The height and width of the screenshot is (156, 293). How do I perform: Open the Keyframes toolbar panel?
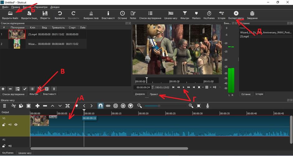(x=209, y=15)
